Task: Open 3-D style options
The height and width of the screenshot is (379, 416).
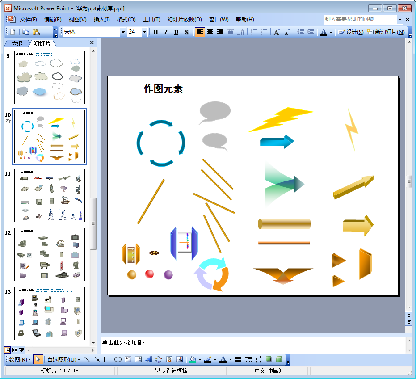Action: 279,360
